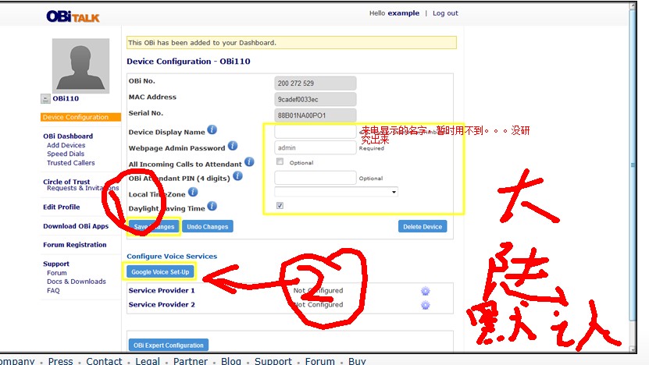Open Buy link in the footer
Image resolution: width=649 pixels, height=365 pixels.
[x=357, y=361]
